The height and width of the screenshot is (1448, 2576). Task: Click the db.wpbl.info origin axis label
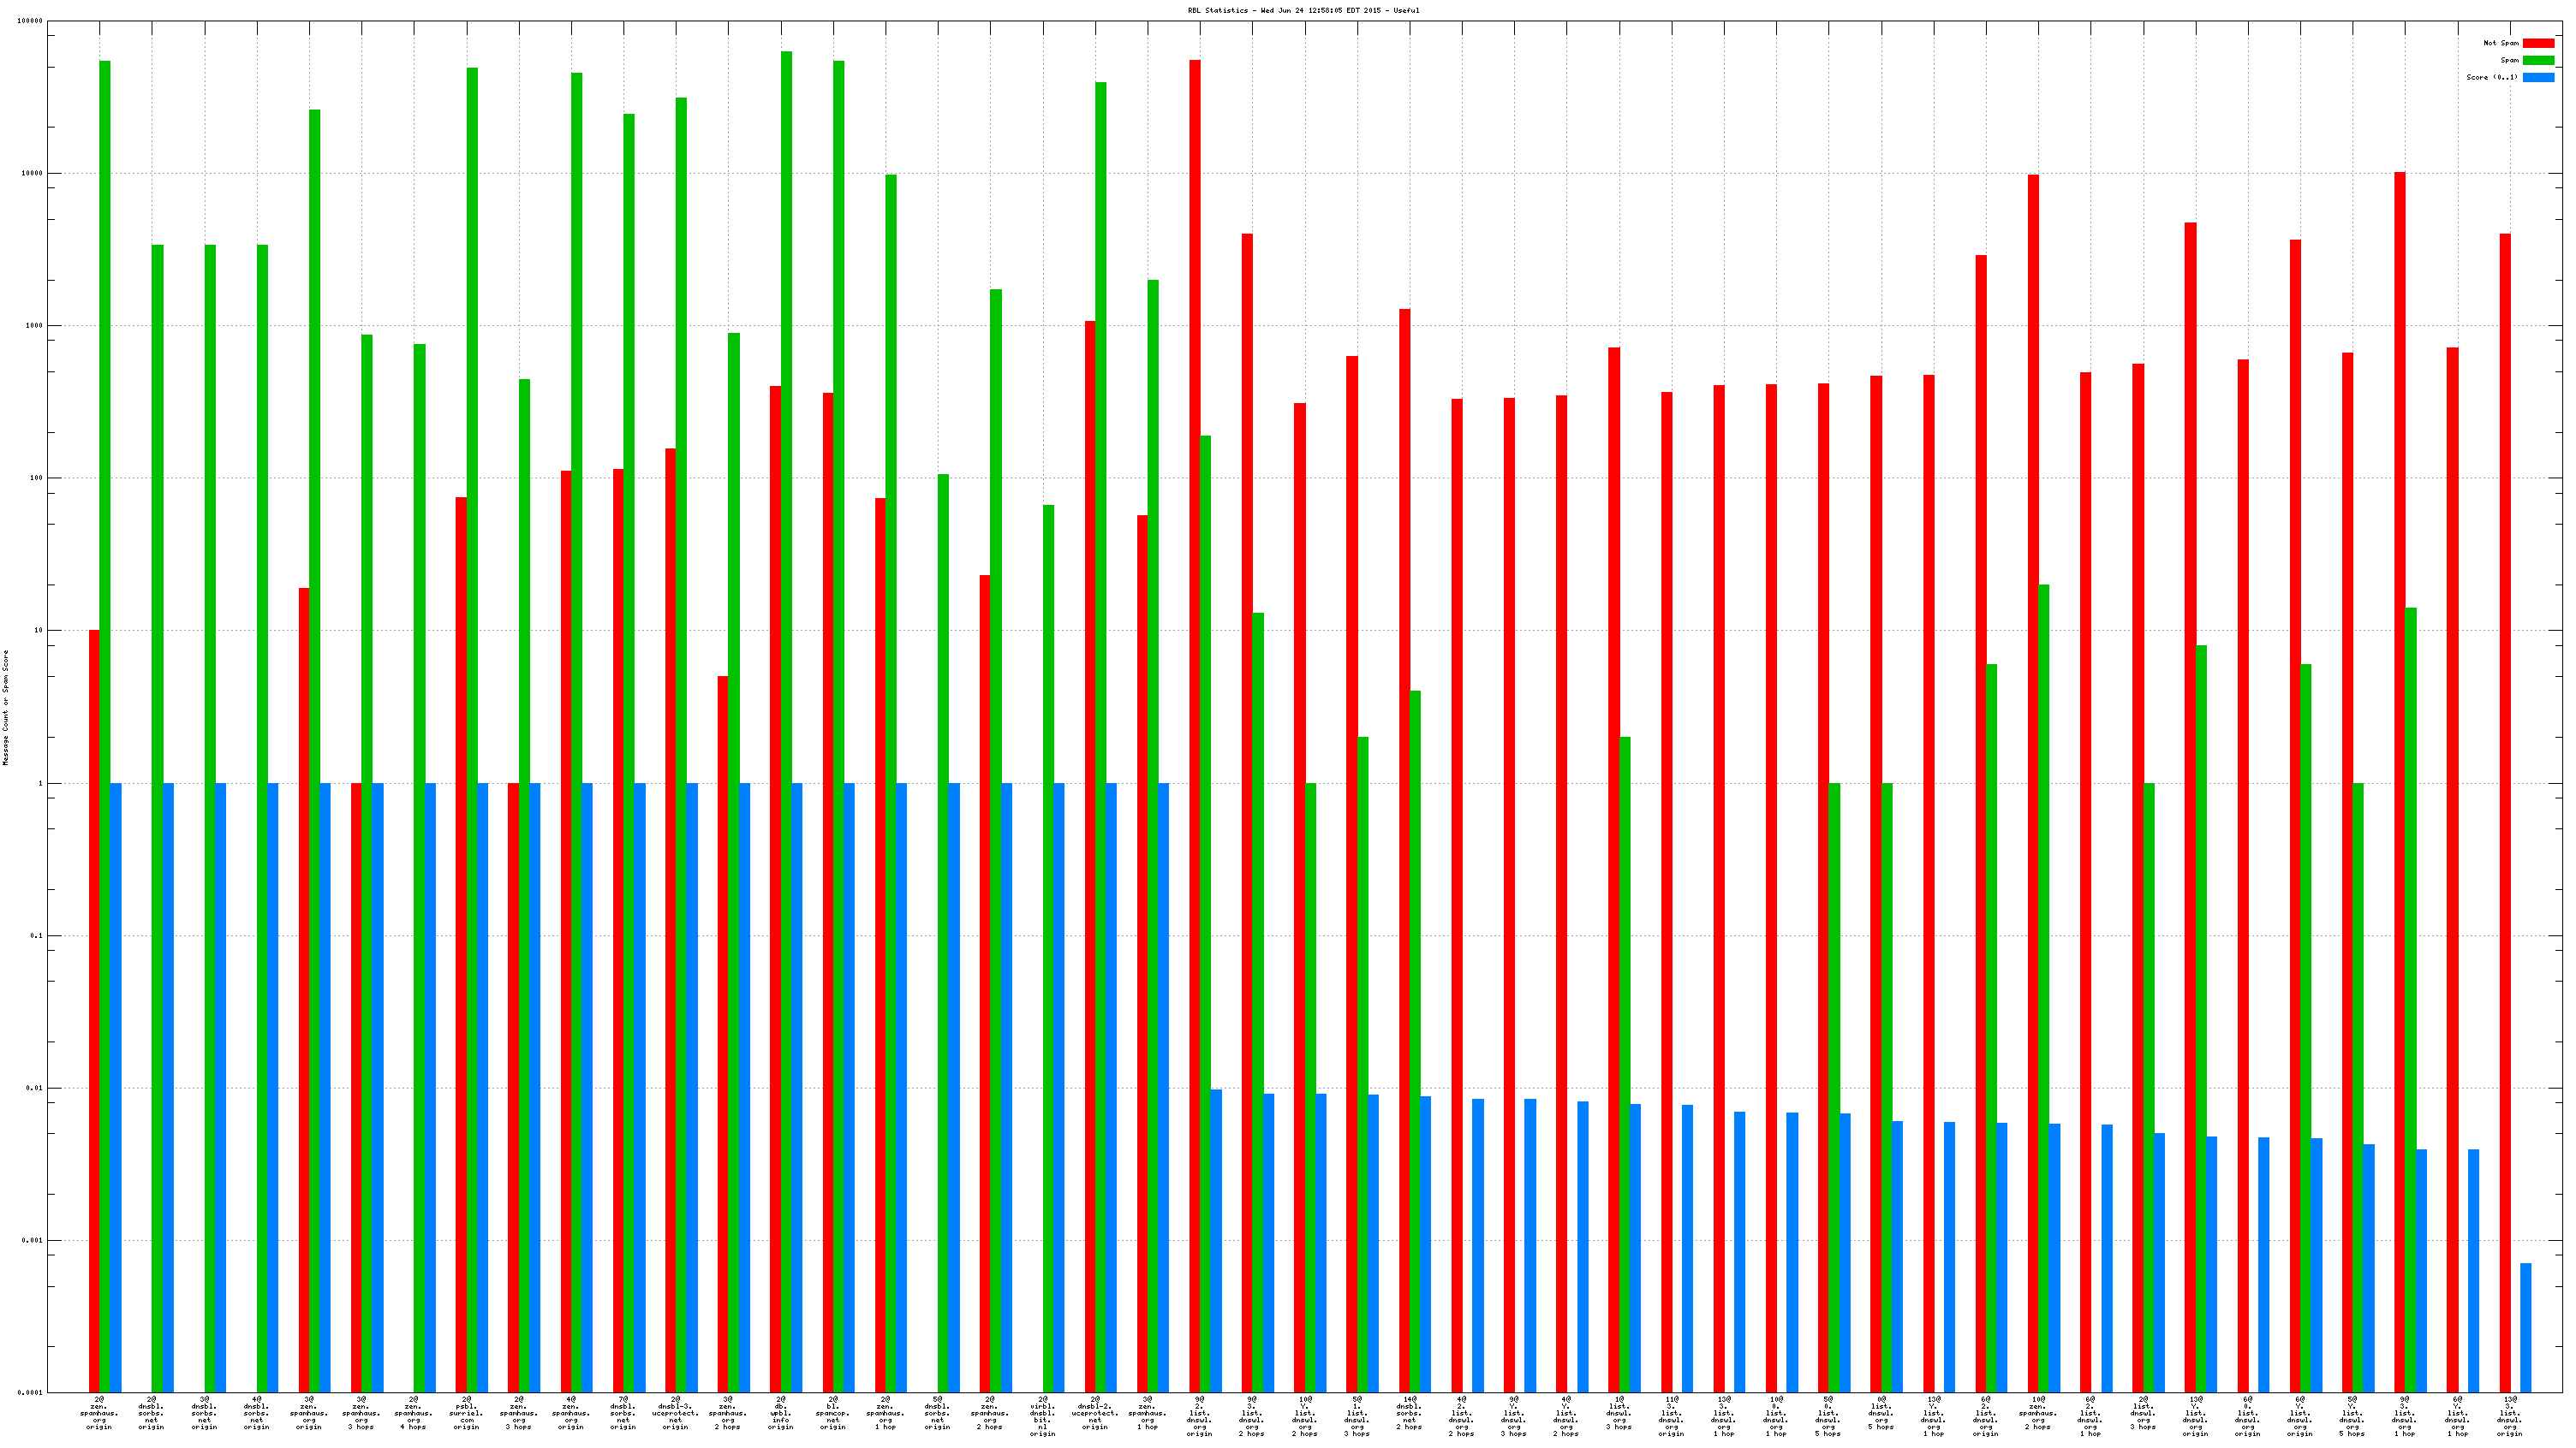[x=780, y=1413]
